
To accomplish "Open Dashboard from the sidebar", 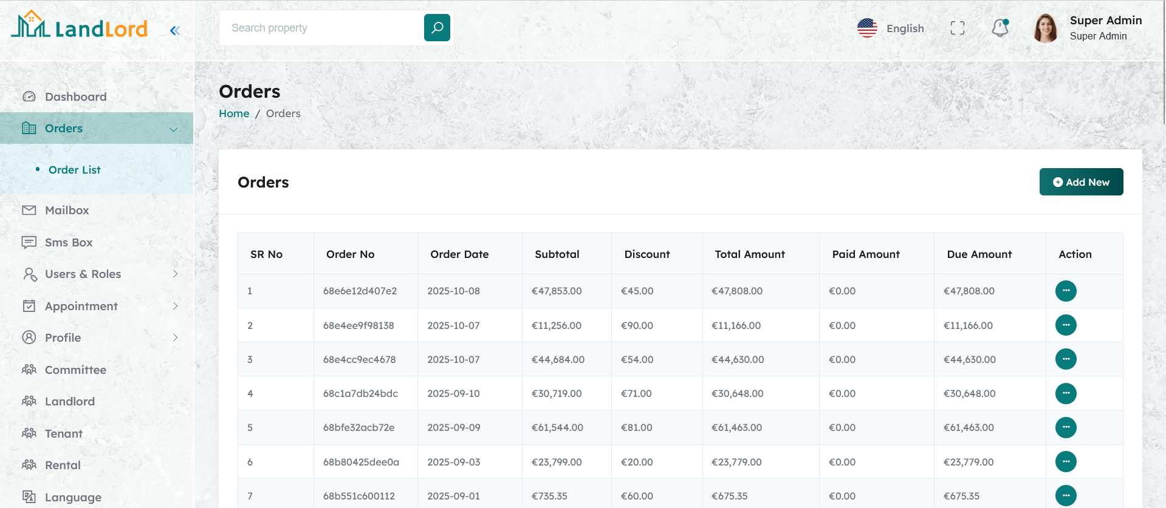I will [75, 97].
